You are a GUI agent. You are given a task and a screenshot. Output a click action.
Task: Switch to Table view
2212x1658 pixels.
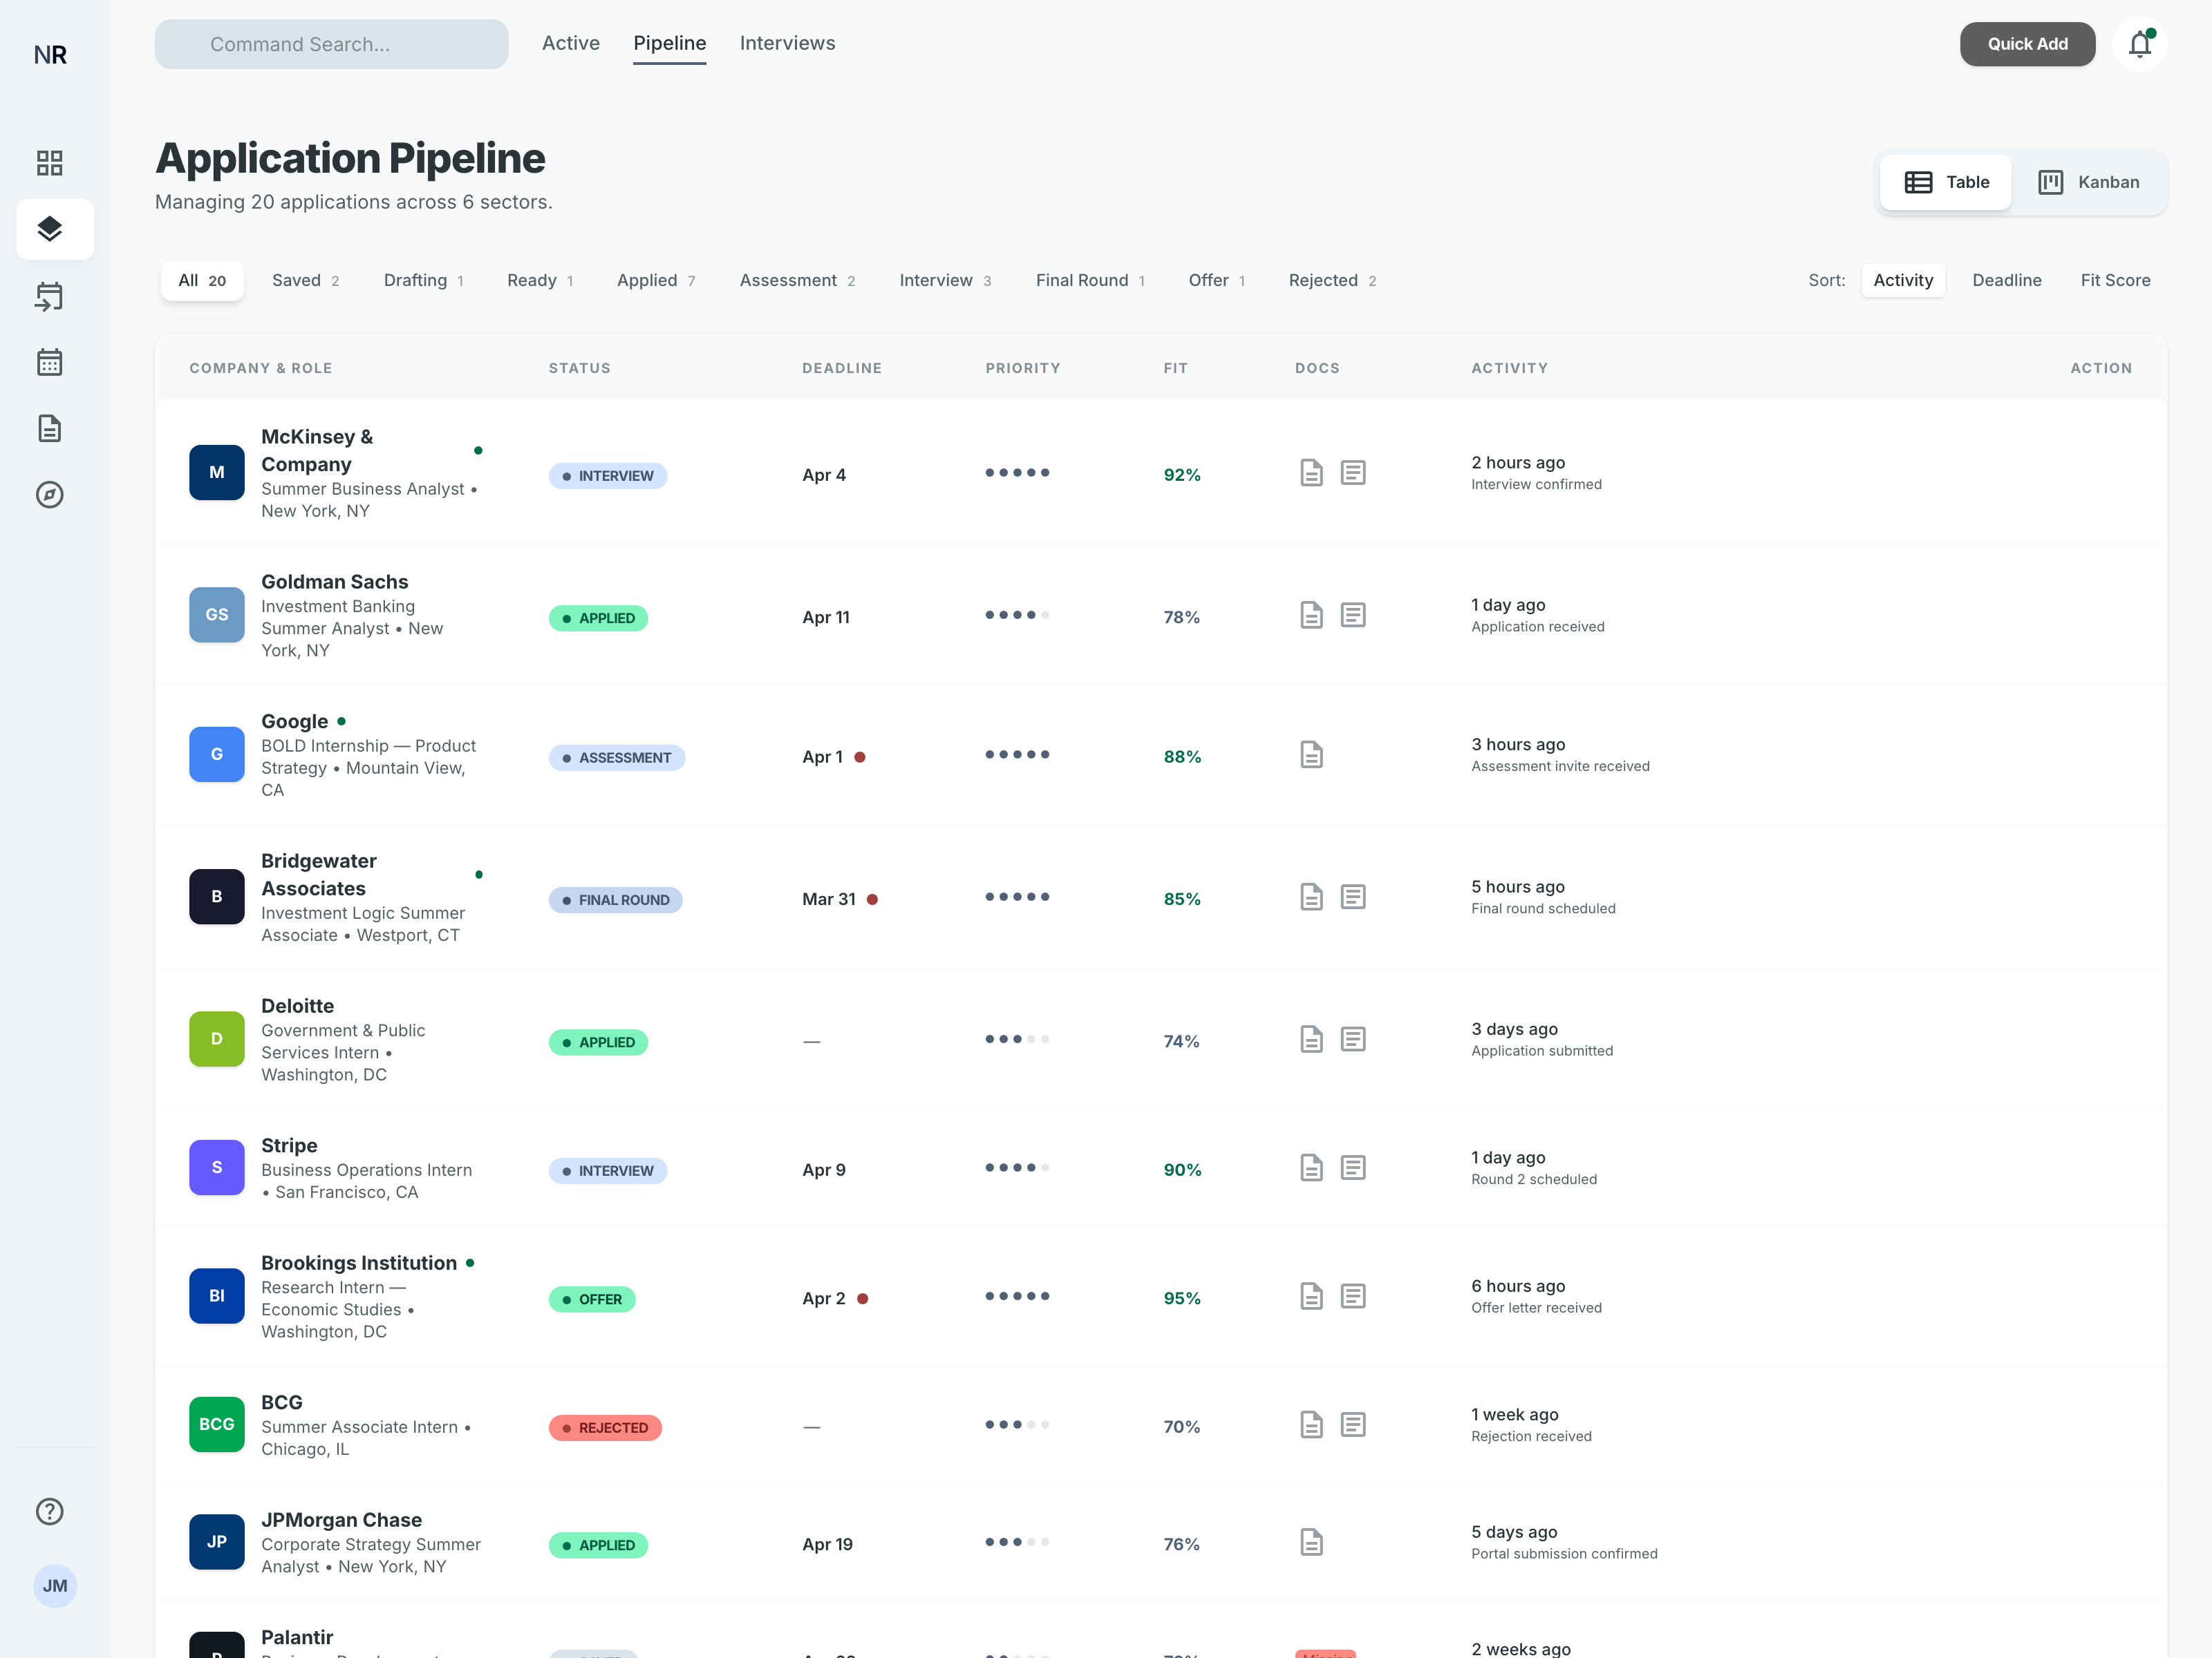click(1946, 182)
